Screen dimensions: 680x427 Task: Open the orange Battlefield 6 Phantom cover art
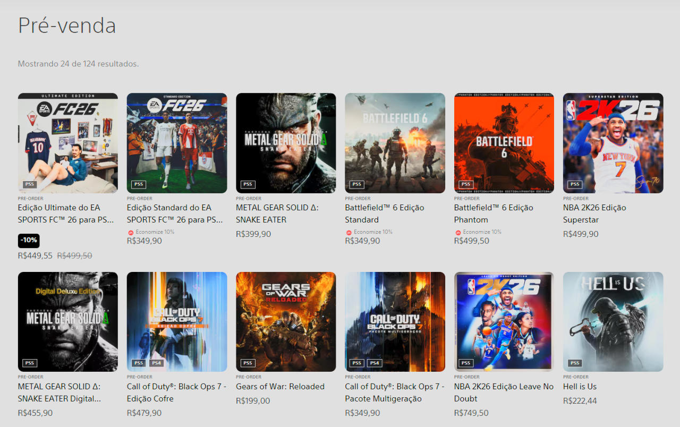504,143
